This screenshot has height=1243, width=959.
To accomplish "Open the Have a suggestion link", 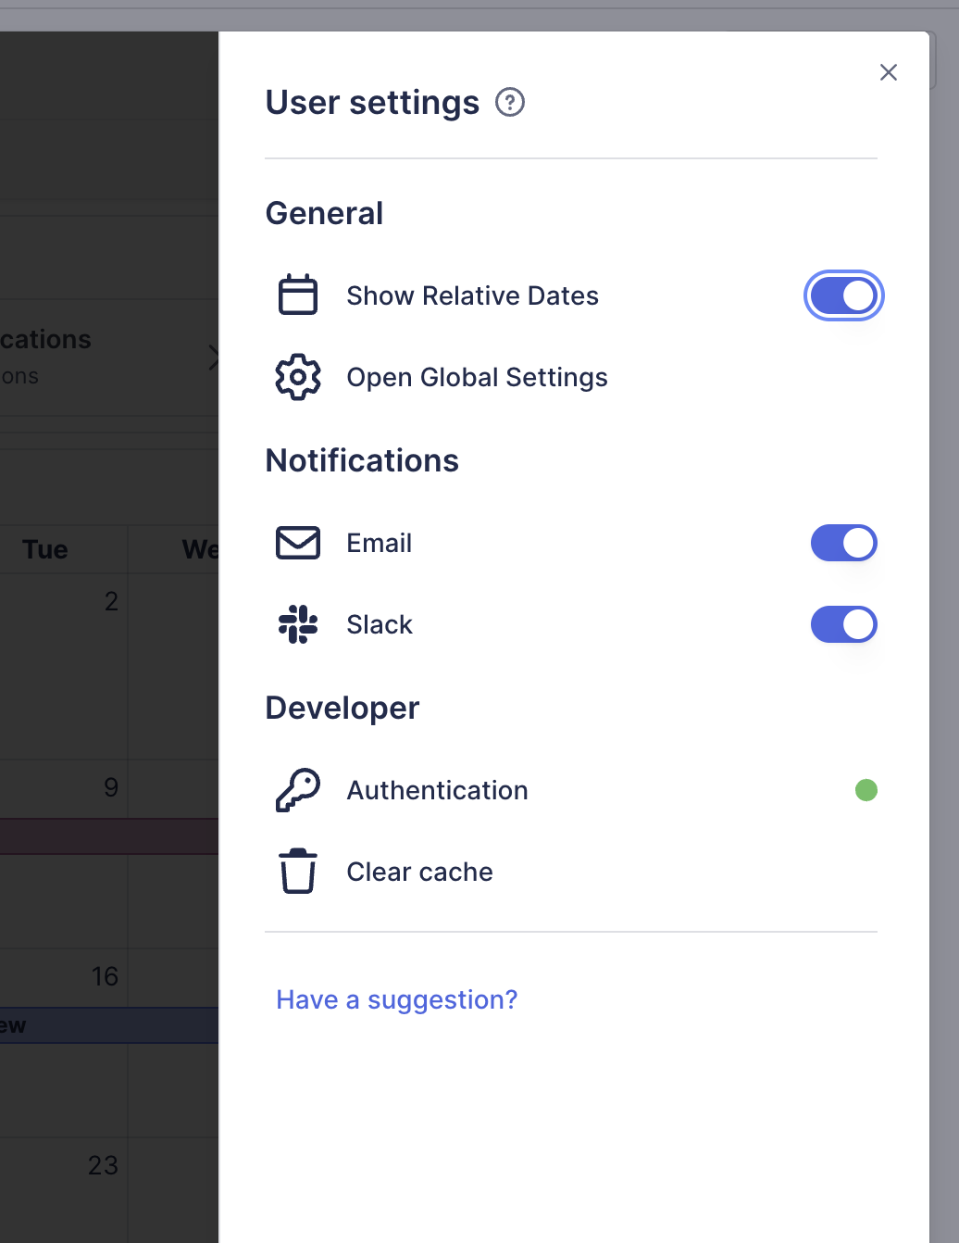I will pos(396,999).
